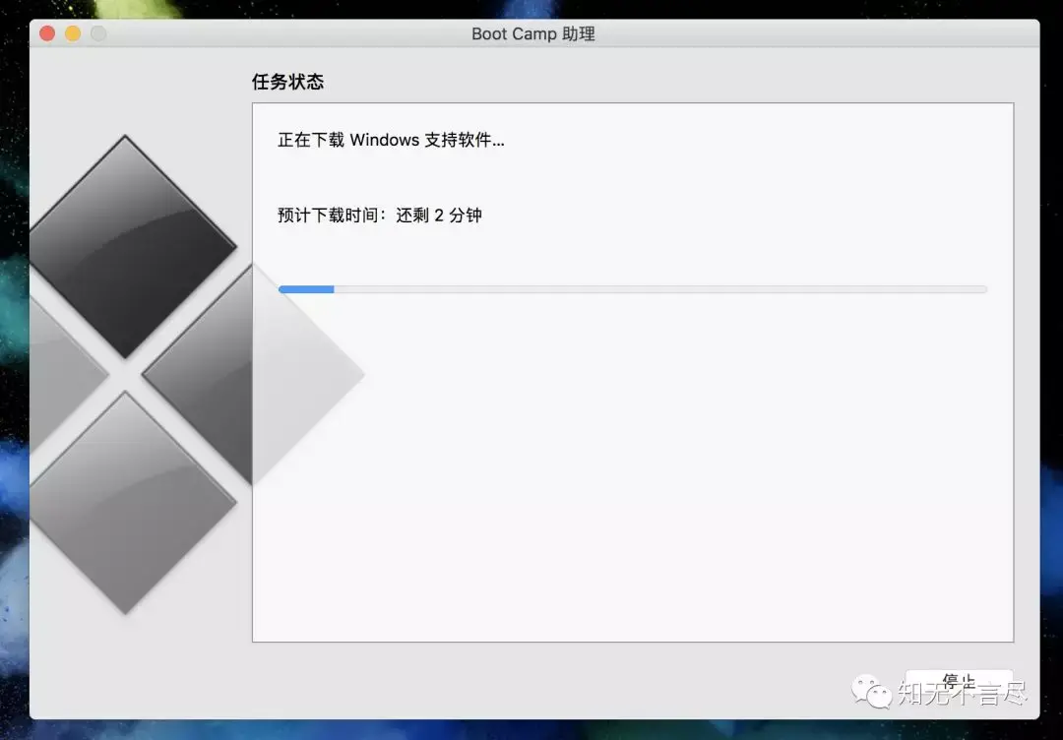Click '正在下载 Windows 支持软件...' status text
Viewport: 1063px width, 740px height.
(391, 141)
